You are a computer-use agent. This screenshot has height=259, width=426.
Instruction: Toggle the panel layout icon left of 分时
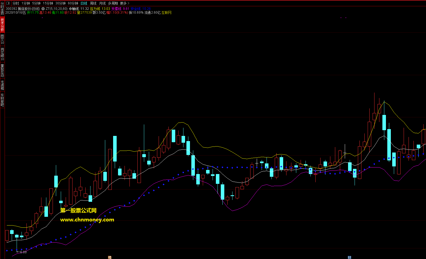coord(8,3)
